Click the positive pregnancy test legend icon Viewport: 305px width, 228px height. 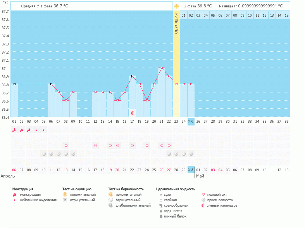coord(111,194)
